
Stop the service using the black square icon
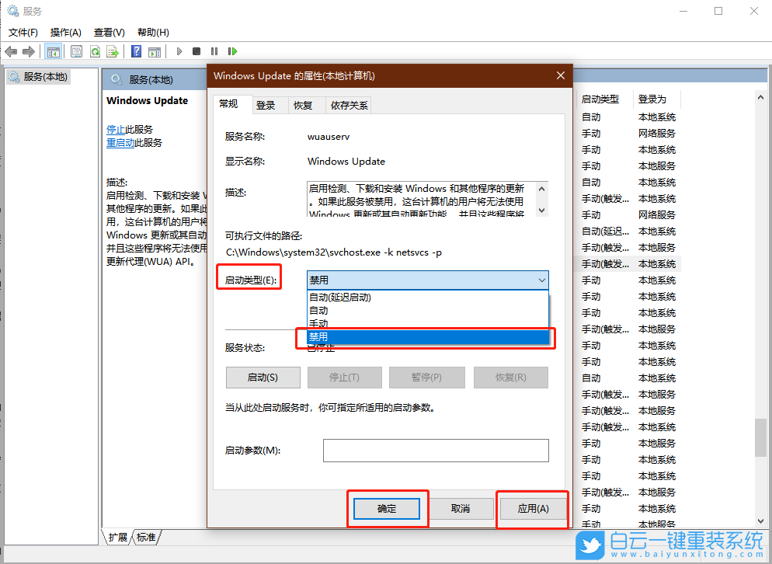[x=196, y=51]
